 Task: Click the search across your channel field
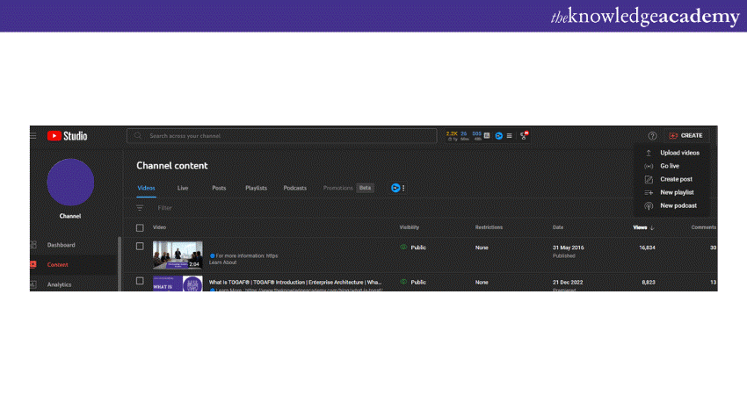[x=290, y=136]
